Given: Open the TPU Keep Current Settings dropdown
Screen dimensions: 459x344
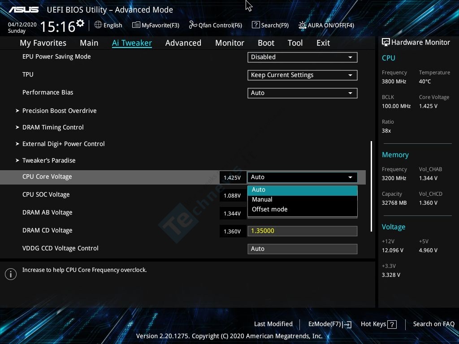Looking at the screenshot, I should [x=303, y=75].
